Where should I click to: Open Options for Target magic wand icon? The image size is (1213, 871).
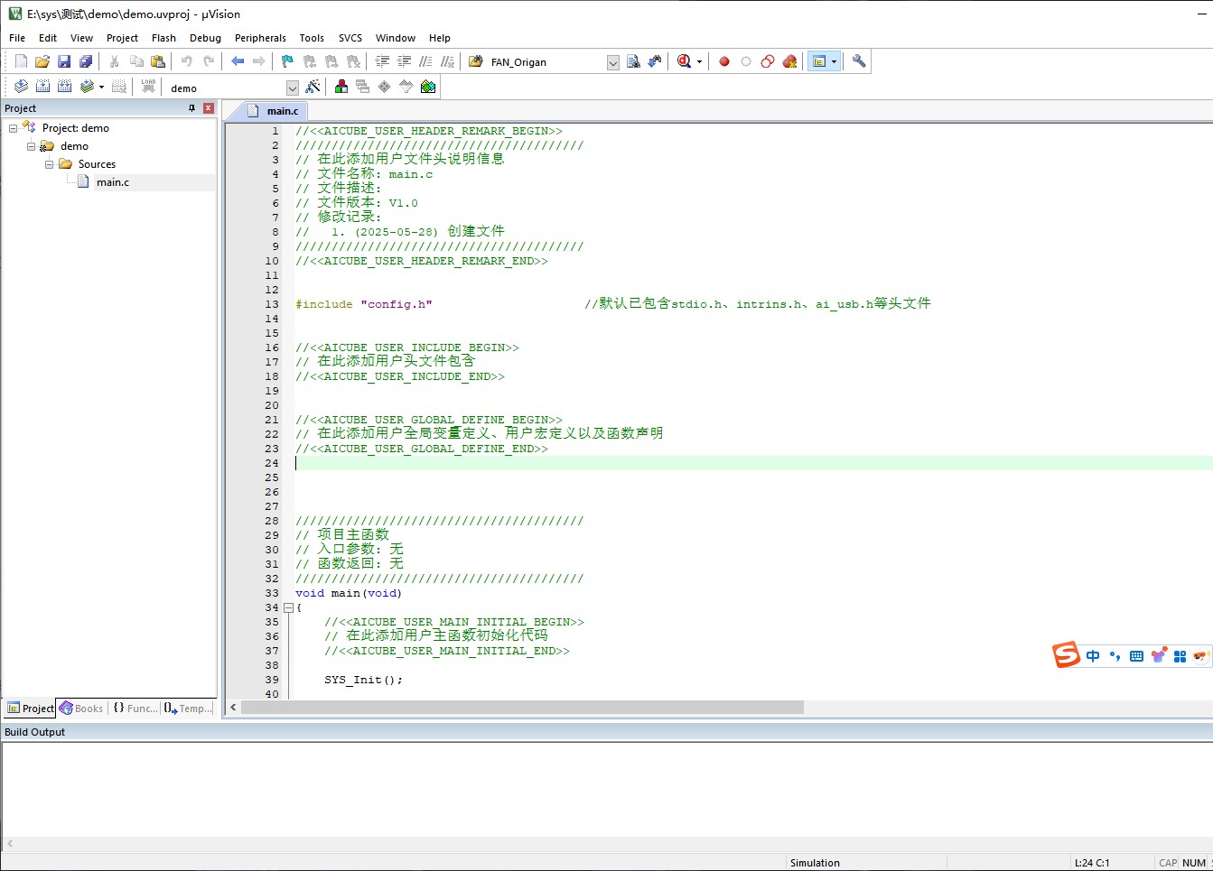313,87
